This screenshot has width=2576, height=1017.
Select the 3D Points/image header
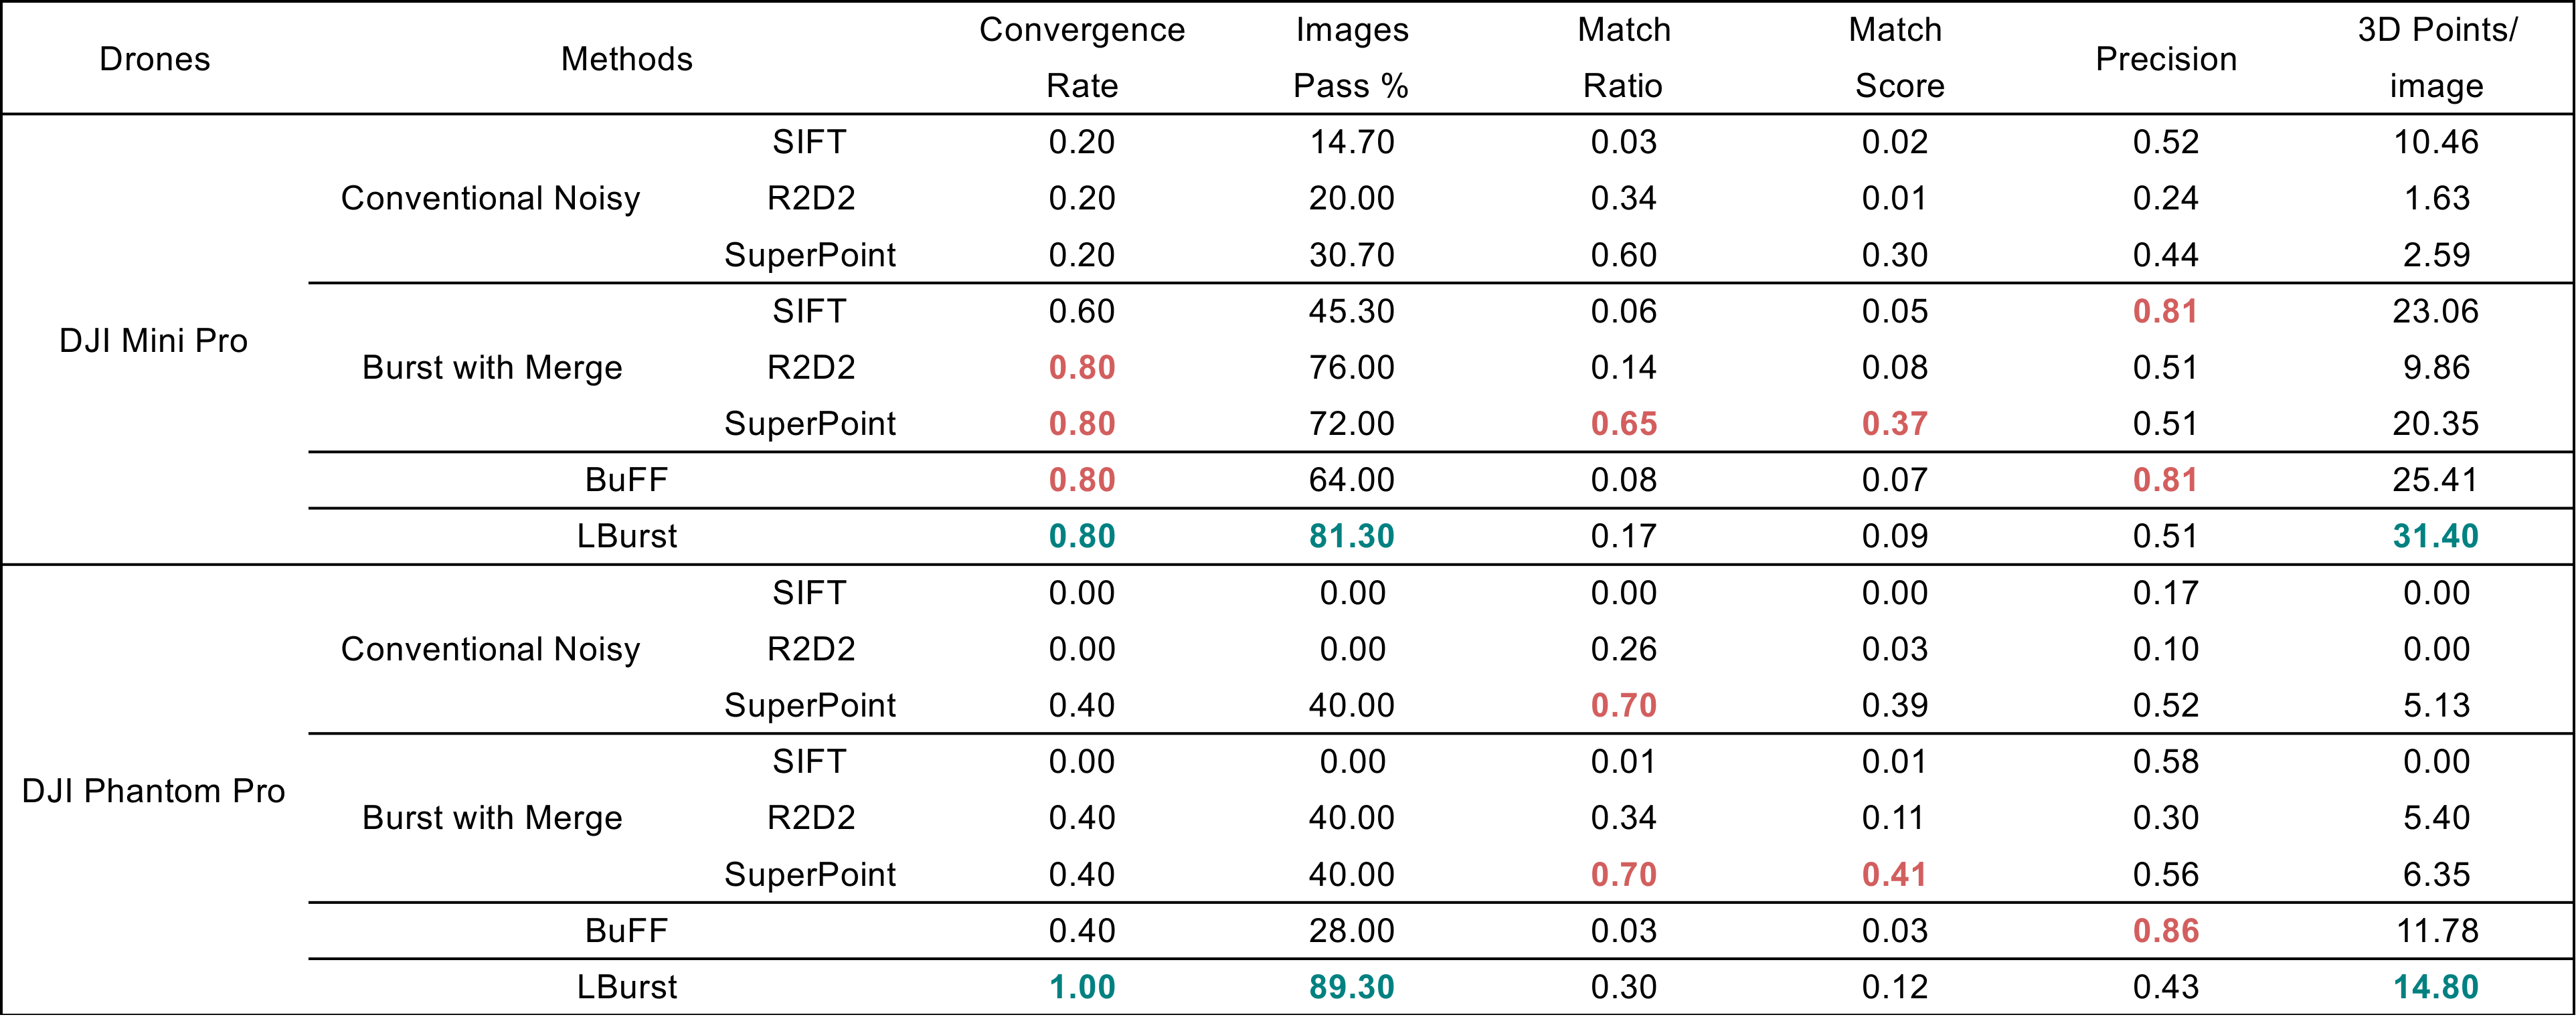(2437, 58)
